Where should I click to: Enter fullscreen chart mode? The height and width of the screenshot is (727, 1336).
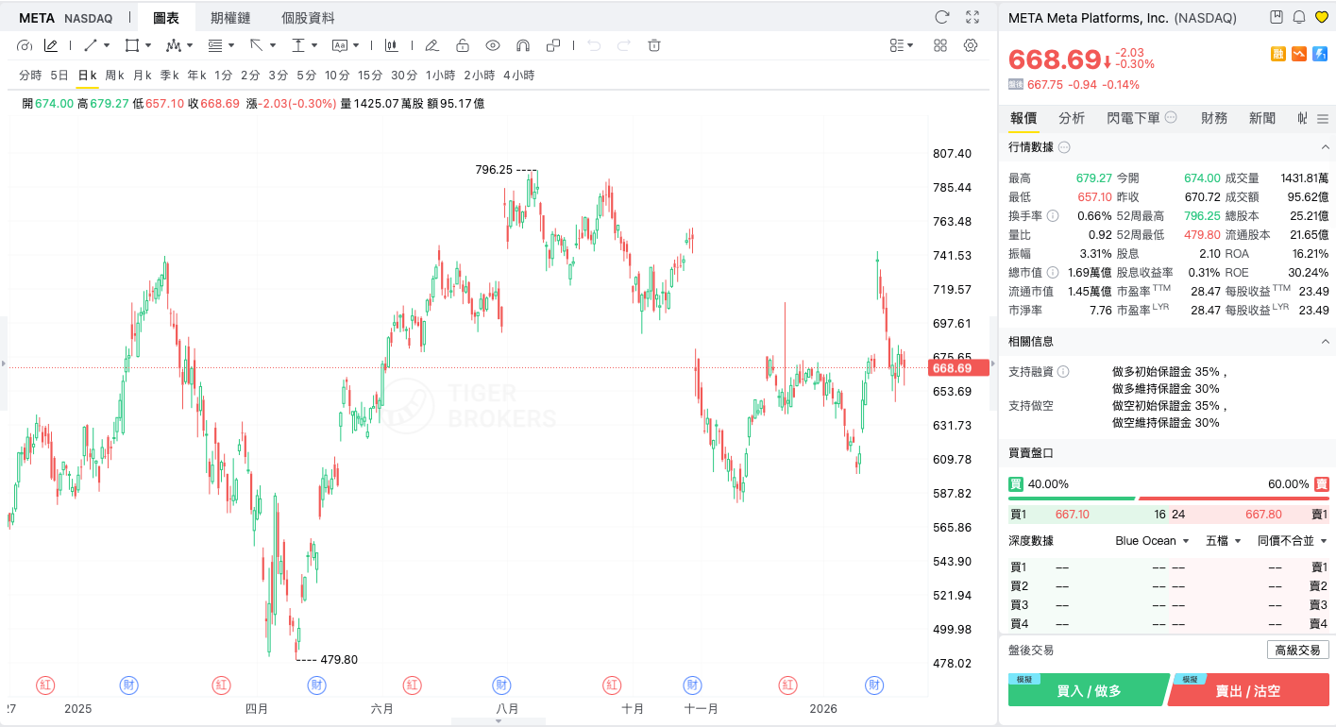[972, 17]
